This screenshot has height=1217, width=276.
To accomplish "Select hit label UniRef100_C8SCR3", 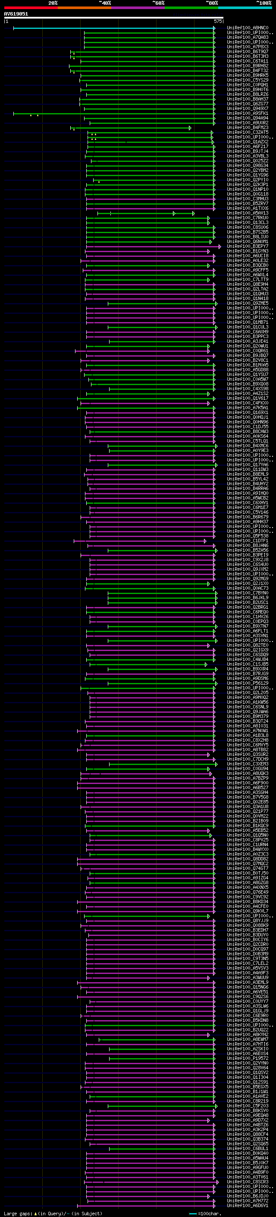I will (247, 1182).
